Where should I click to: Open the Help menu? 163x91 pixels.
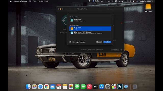point(47,1)
